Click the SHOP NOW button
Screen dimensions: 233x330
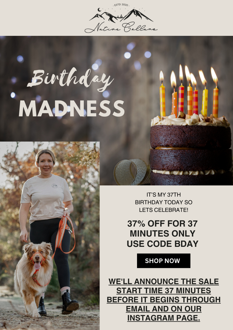(x=163, y=261)
